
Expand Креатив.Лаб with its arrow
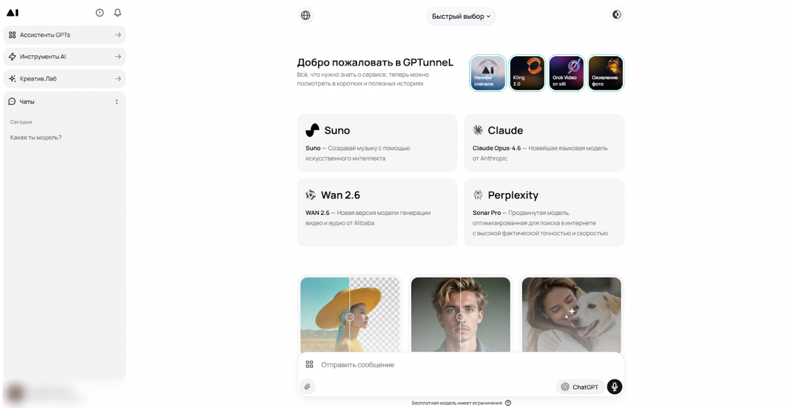(118, 79)
